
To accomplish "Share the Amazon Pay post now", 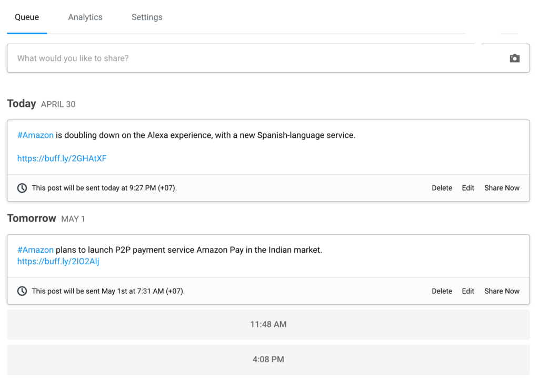I will tap(501, 291).
